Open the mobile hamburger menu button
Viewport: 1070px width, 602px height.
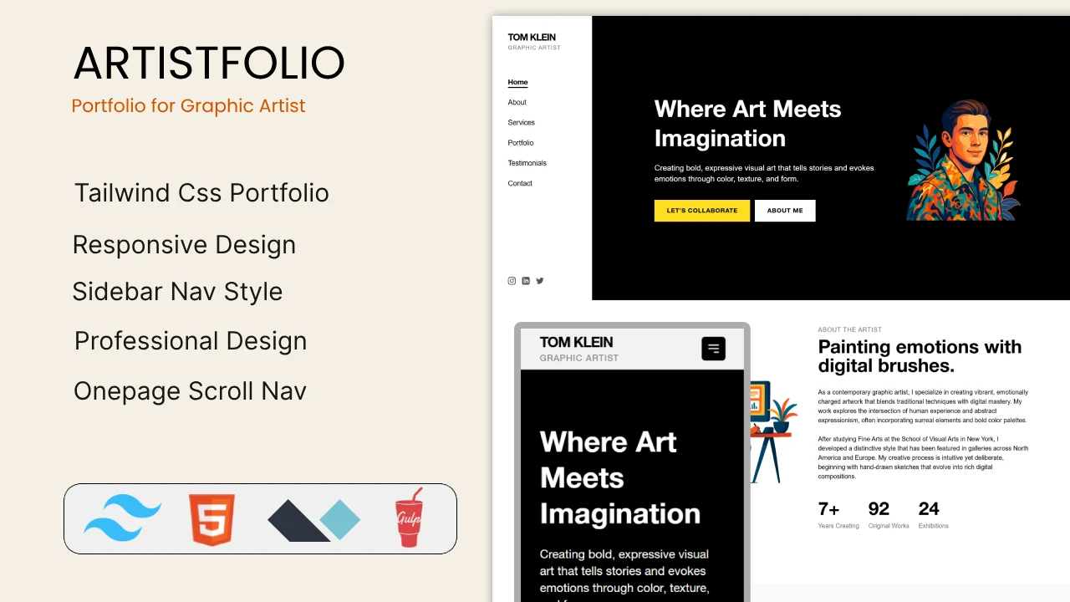pos(713,349)
